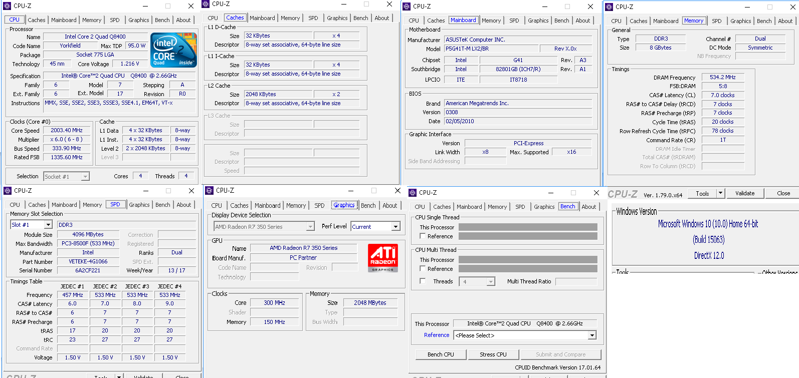Close the Graphics tab CPU-Z window

397,190
